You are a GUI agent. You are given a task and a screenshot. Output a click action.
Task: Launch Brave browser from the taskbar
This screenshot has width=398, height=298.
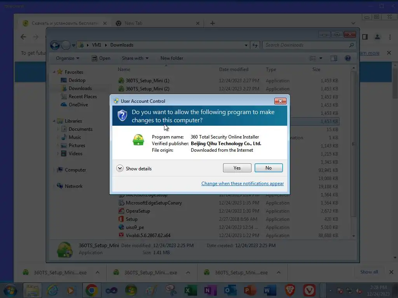coord(290,290)
